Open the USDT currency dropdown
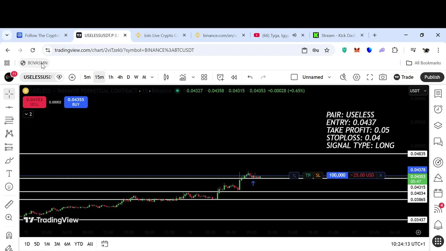446x251 pixels. coord(418,91)
